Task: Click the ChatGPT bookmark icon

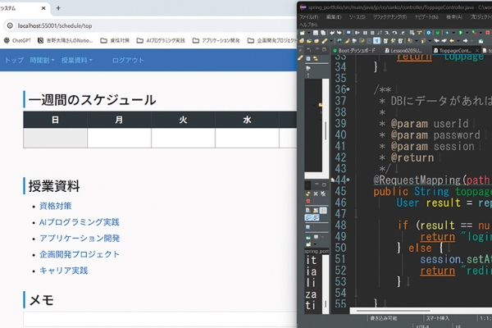Action: point(7,39)
